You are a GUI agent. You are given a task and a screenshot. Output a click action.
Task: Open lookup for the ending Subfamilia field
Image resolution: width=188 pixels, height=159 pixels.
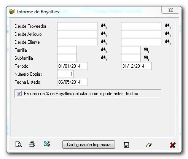tap(147, 58)
